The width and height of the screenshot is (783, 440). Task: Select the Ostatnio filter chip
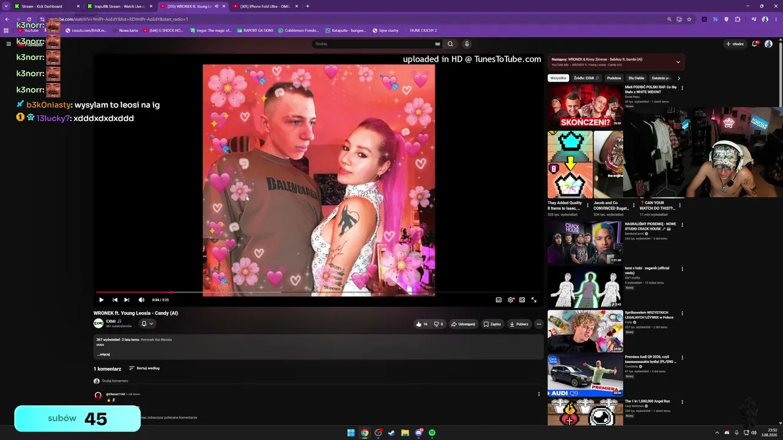(x=660, y=78)
